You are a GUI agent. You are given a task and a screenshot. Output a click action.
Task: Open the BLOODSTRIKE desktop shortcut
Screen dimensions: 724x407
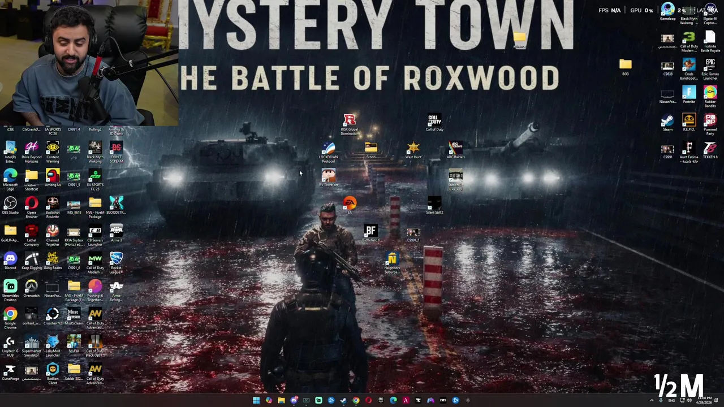tap(116, 206)
